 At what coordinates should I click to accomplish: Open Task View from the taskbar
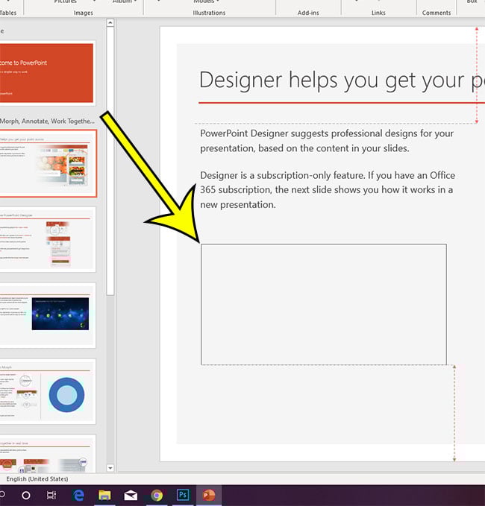click(51, 495)
